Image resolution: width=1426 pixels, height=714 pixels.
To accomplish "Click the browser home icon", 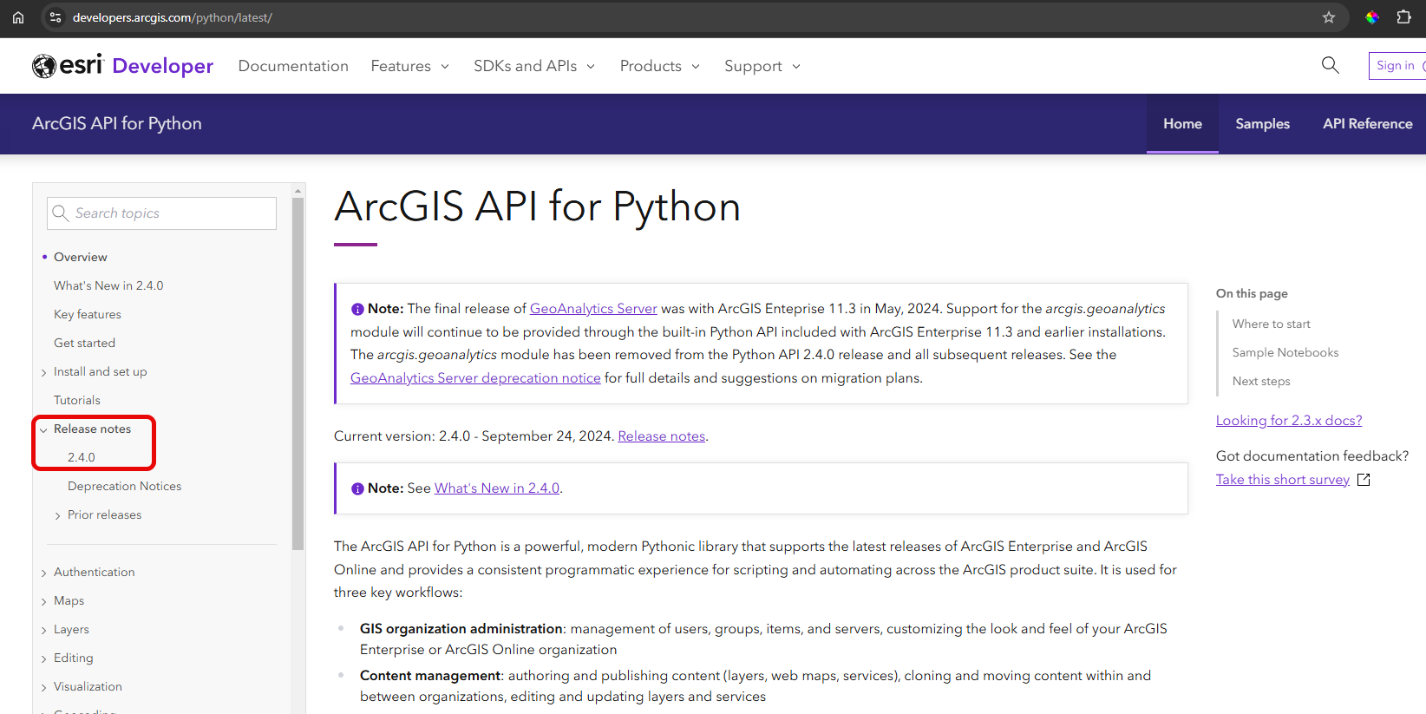I will [x=18, y=17].
